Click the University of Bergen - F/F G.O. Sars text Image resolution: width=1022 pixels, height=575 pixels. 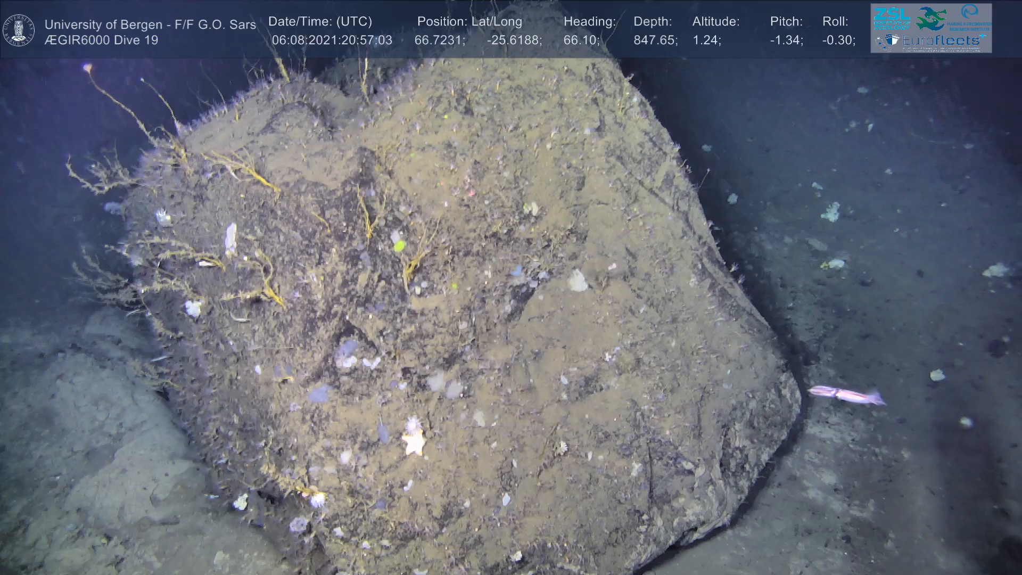tap(150, 24)
